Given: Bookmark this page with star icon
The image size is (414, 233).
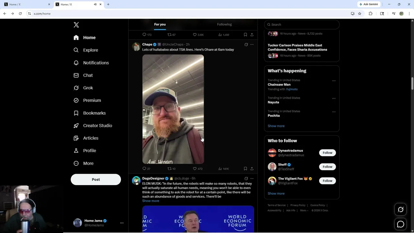Looking at the screenshot, I should click(x=359, y=14).
